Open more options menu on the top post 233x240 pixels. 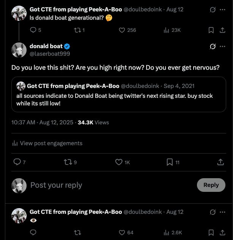tap(222, 9)
